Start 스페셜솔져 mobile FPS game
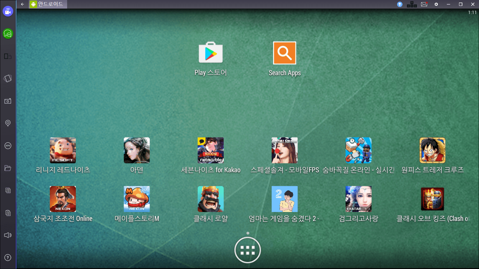 tap(285, 150)
